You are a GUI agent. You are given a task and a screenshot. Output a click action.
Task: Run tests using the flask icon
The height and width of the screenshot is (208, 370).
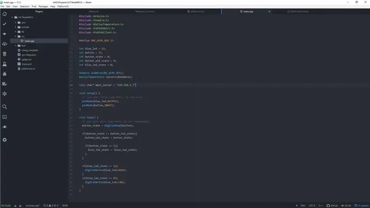click(5, 64)
